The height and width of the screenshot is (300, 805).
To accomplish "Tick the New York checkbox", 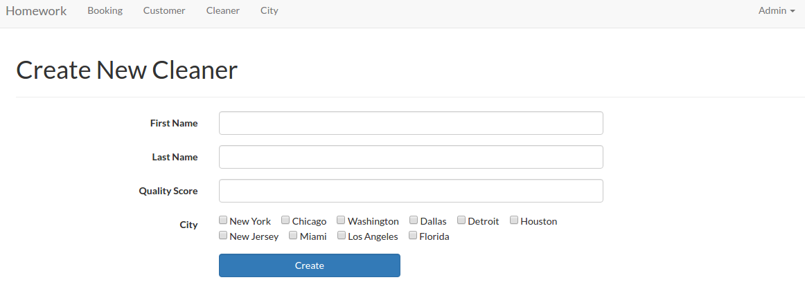I will [223, 221].
